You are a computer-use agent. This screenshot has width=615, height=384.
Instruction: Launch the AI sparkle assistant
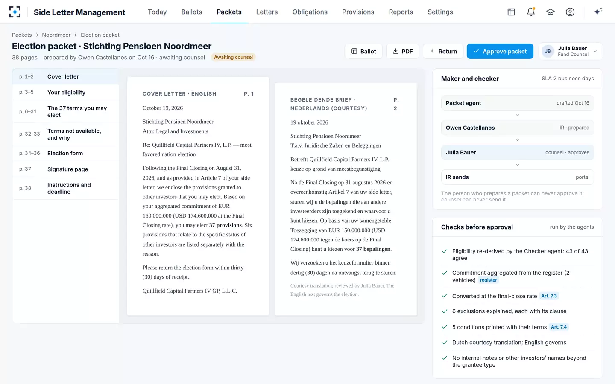point(598,12)
